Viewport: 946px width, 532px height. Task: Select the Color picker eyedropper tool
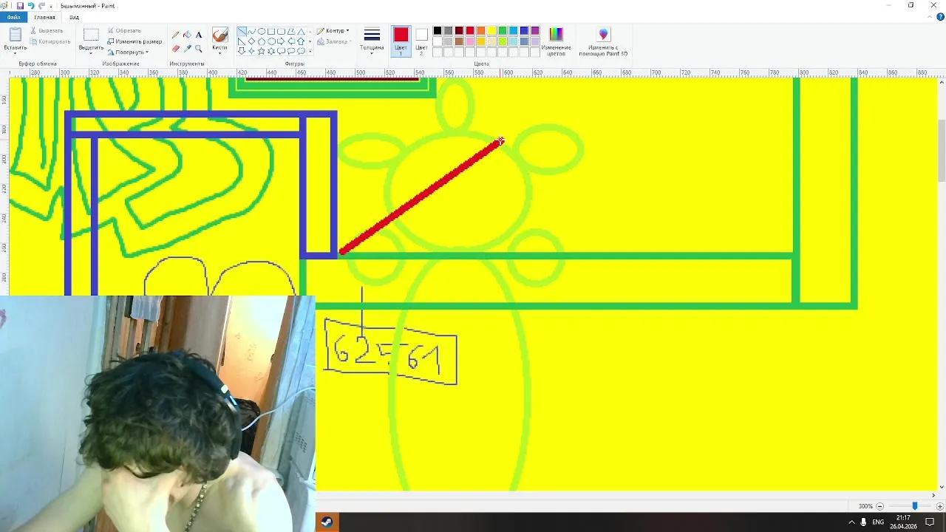click(187, 48)
